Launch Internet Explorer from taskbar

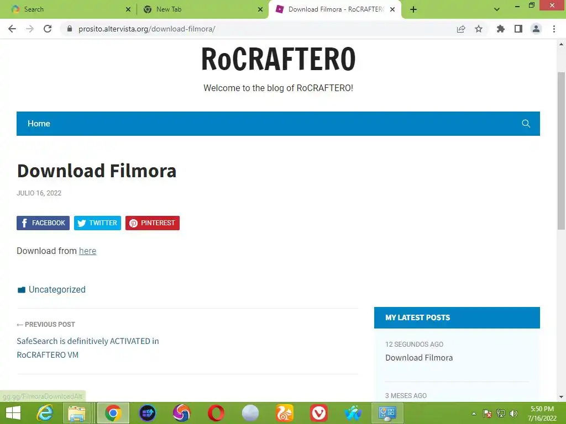[45, 413]
